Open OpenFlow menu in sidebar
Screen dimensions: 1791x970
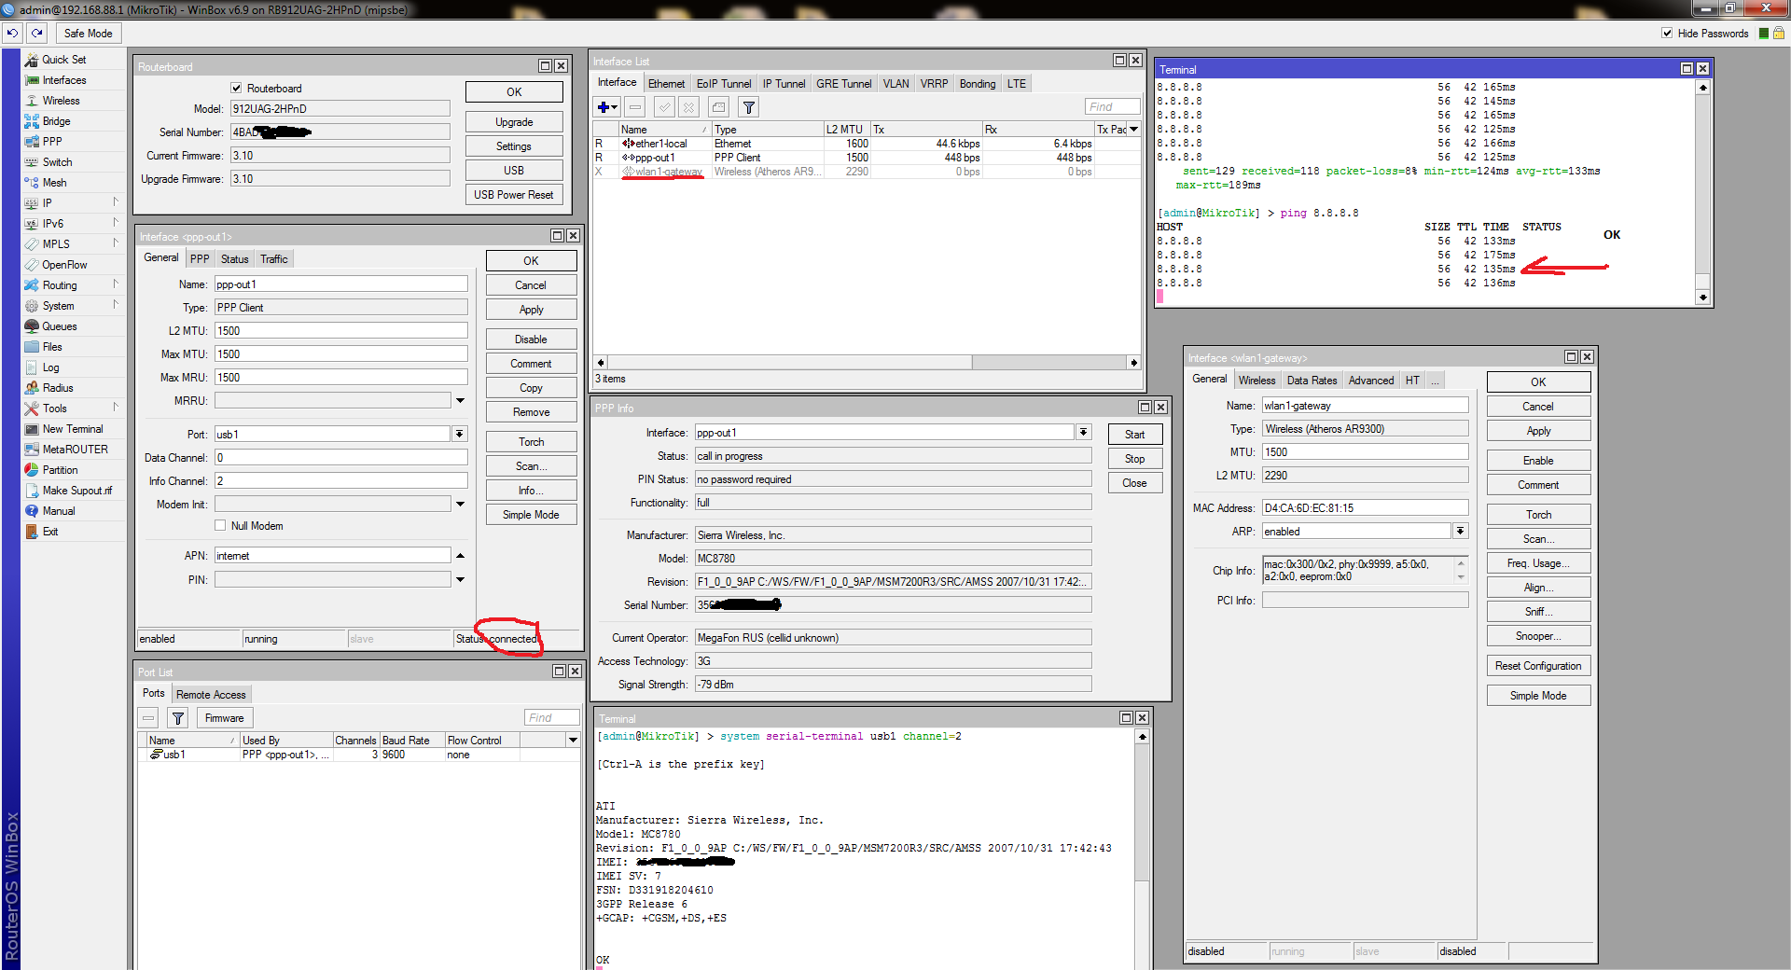click(64, 265)
